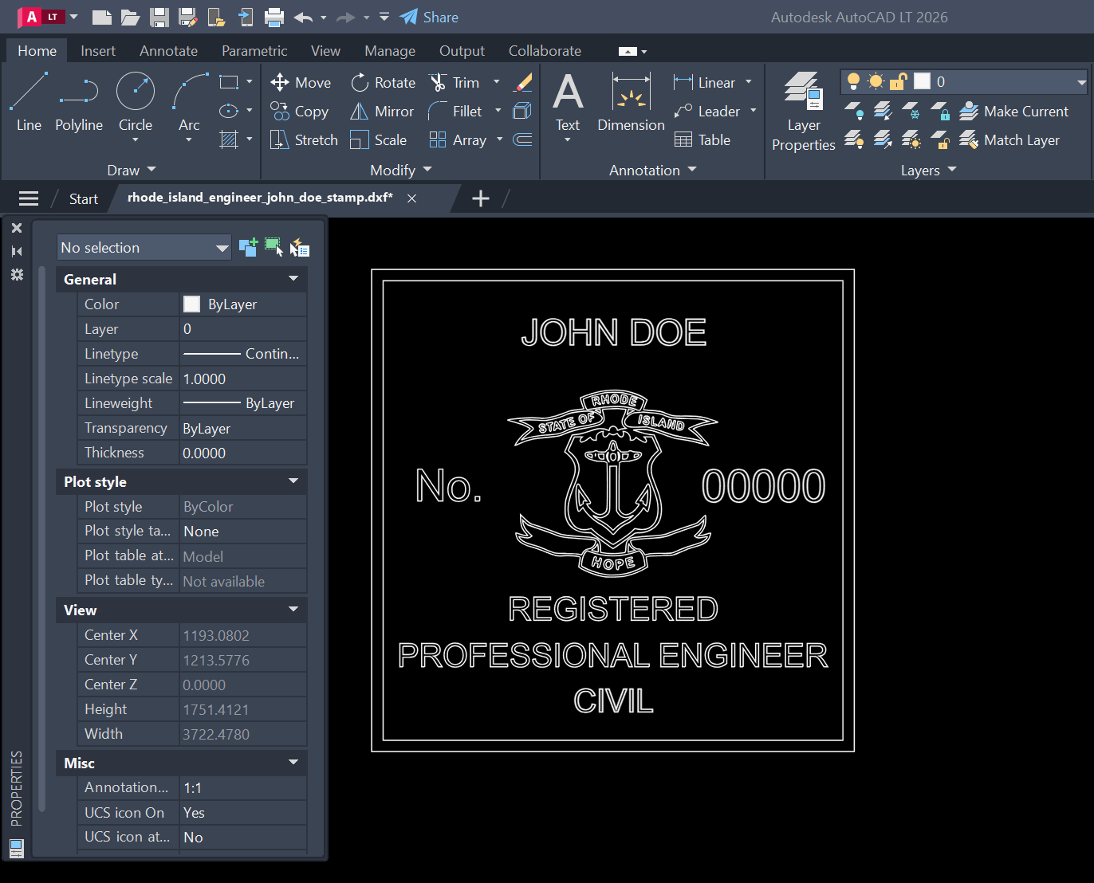
Task: Click Match Layer button
Action: (1009, 140)
